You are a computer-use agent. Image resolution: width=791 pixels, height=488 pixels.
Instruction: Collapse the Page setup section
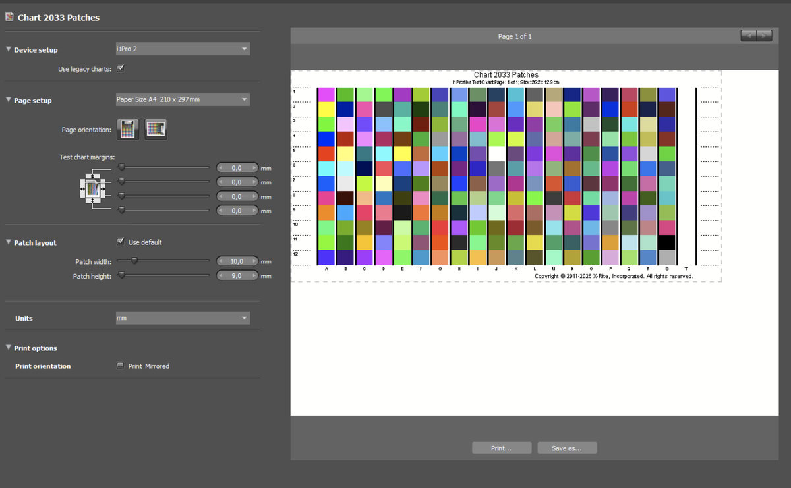point(9,100)
